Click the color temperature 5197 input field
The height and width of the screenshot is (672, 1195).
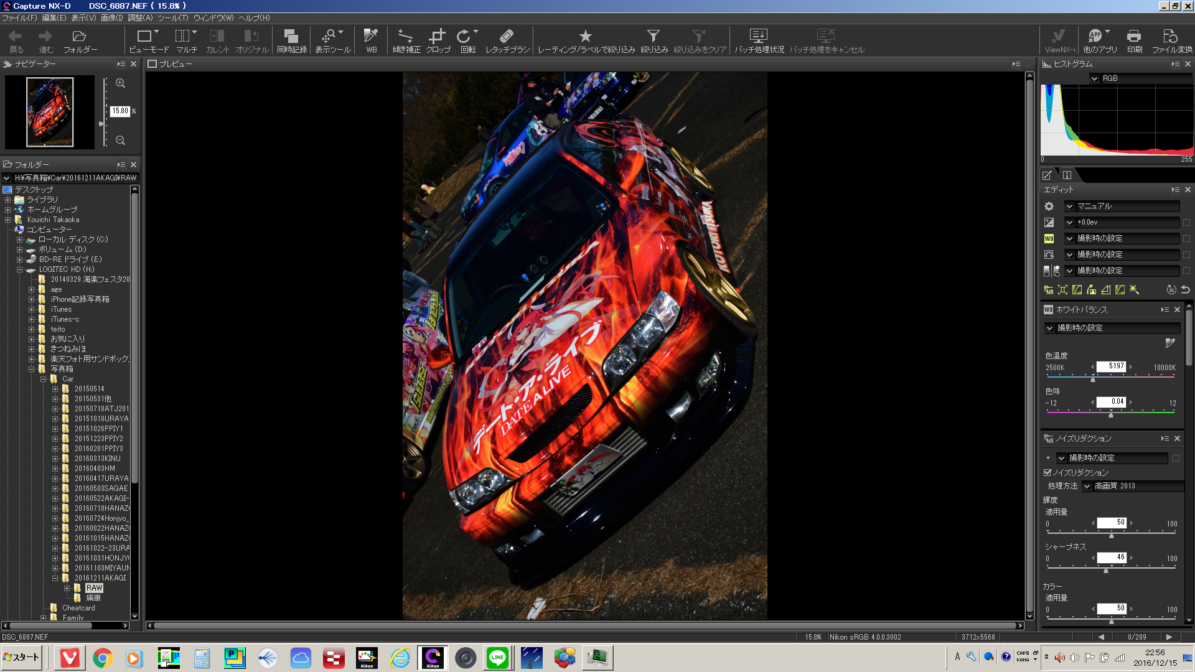coord(1111,366)
